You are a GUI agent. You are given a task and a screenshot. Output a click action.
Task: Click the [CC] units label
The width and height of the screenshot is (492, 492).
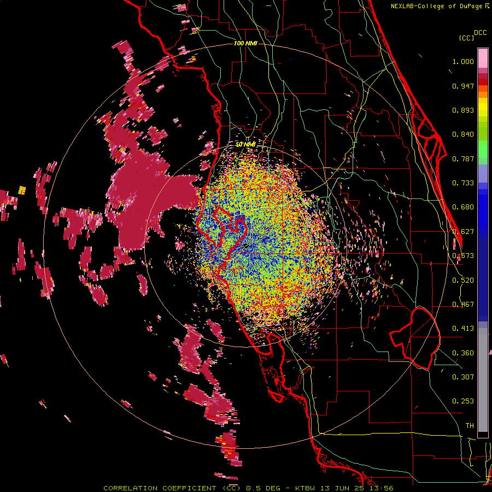tap(467, 38)
